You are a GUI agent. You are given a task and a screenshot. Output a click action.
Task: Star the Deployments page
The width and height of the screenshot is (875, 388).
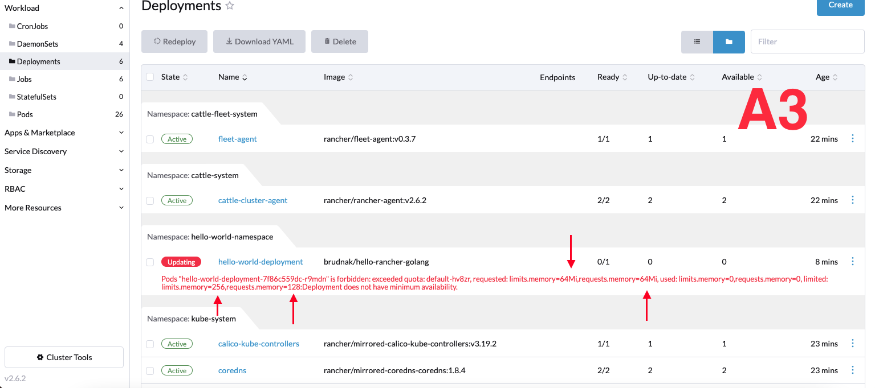230,6
